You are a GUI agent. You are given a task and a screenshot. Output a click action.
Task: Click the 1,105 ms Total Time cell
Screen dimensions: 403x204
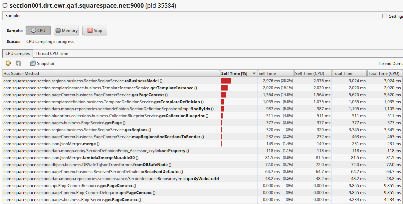pyautogui.click(x=350, y=108)
